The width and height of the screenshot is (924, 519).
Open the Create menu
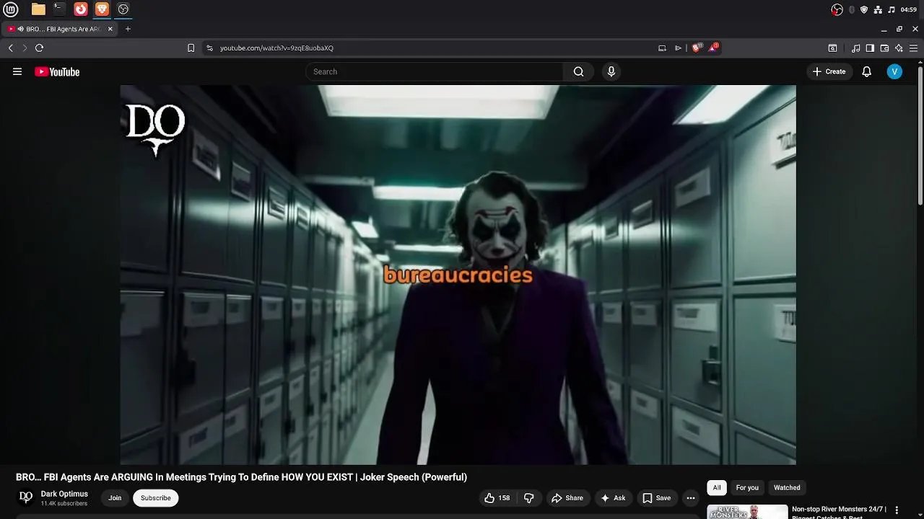click(x=829, y=71)
